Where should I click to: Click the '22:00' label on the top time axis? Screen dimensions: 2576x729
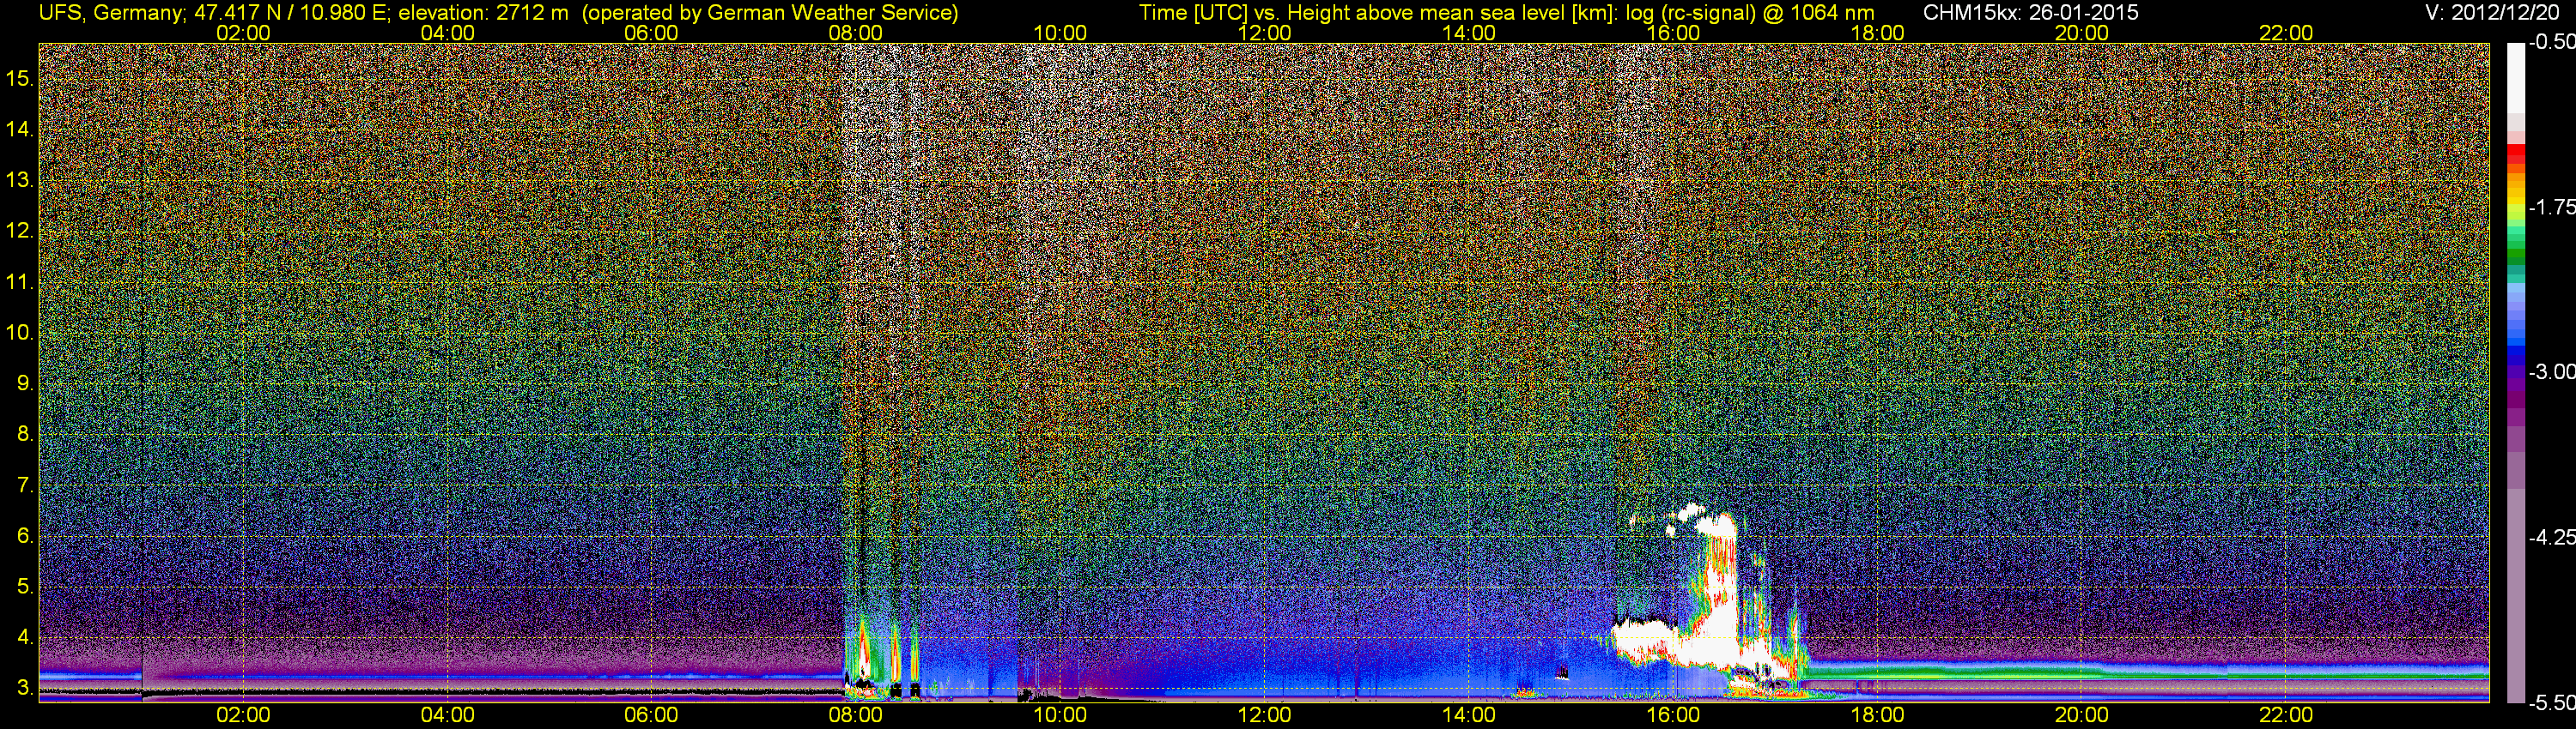(2286, 33)
